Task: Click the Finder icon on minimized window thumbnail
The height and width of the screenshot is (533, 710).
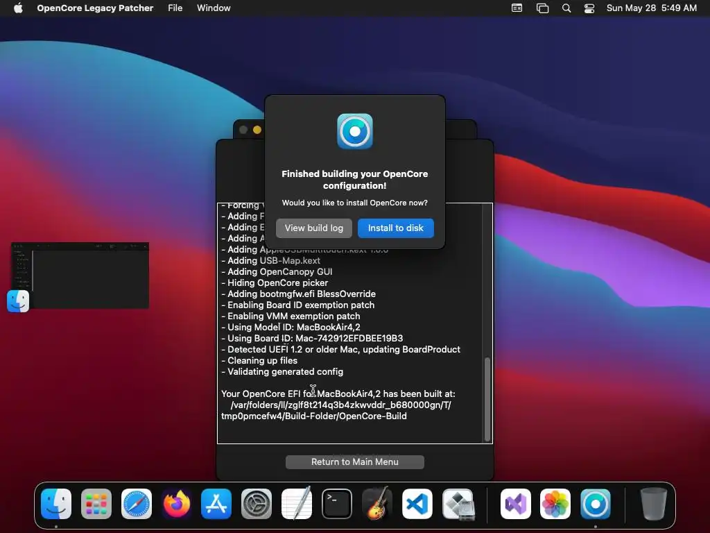Action: (x=18, y=301)
